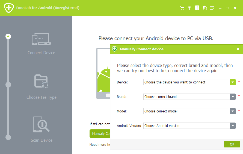This screenshot has width=243, height=154.
Task: Open the chat feedback icon
Action: coord(205,8)
